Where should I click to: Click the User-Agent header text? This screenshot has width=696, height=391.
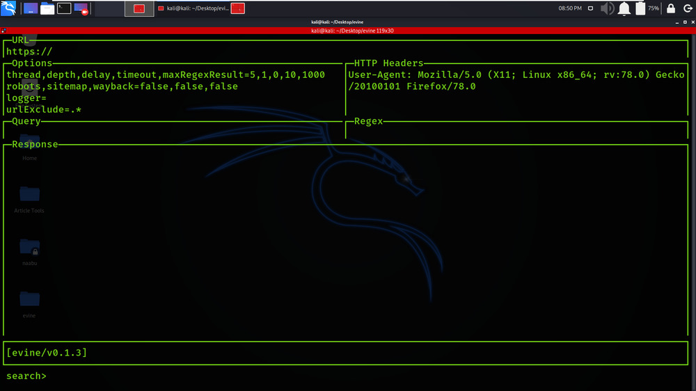point(516,80)
